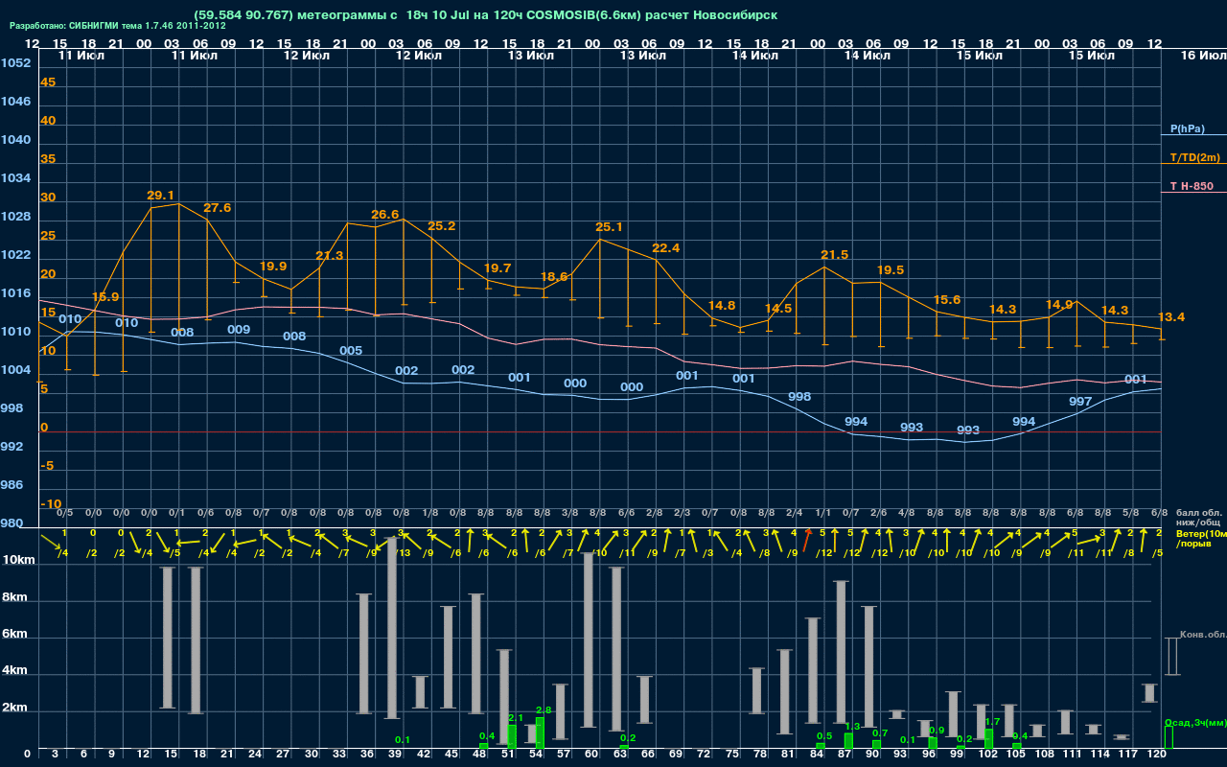Image resolution: width=1227 pixels, height=767 pixels.
Task: Click the 18.6 temperature label
Action: 554,277
